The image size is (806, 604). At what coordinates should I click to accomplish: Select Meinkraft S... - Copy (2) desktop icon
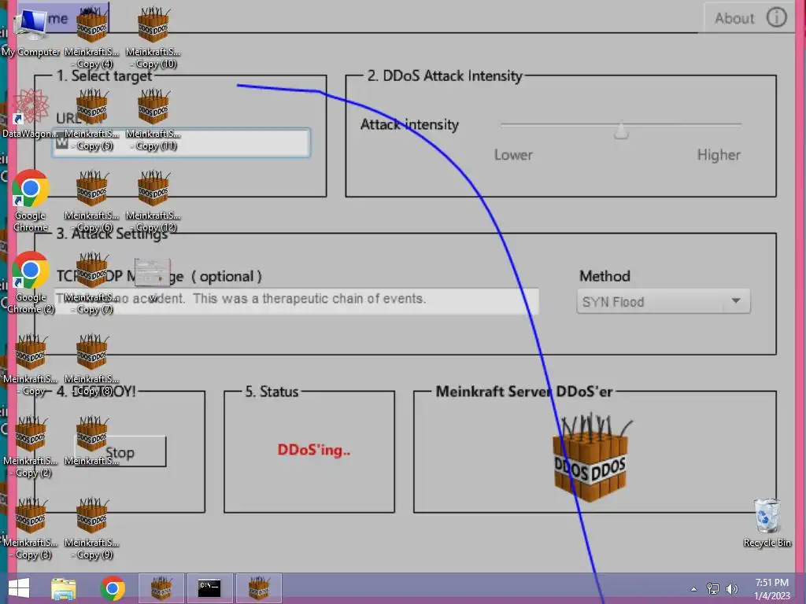pyautogui.click(x=31, y=446)
